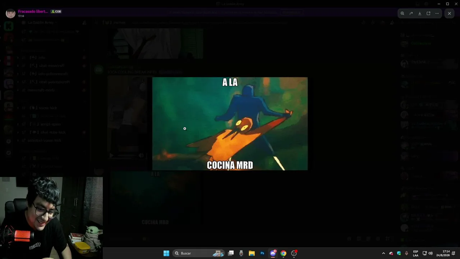460x259 pixels.
Task: Switch the ESP LAA keyboard language
Action: click(415, 253)
